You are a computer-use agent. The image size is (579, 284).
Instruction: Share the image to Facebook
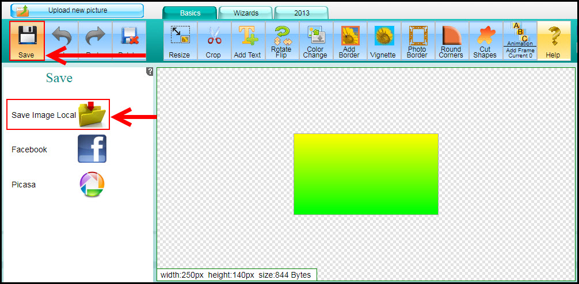(92, 149)
